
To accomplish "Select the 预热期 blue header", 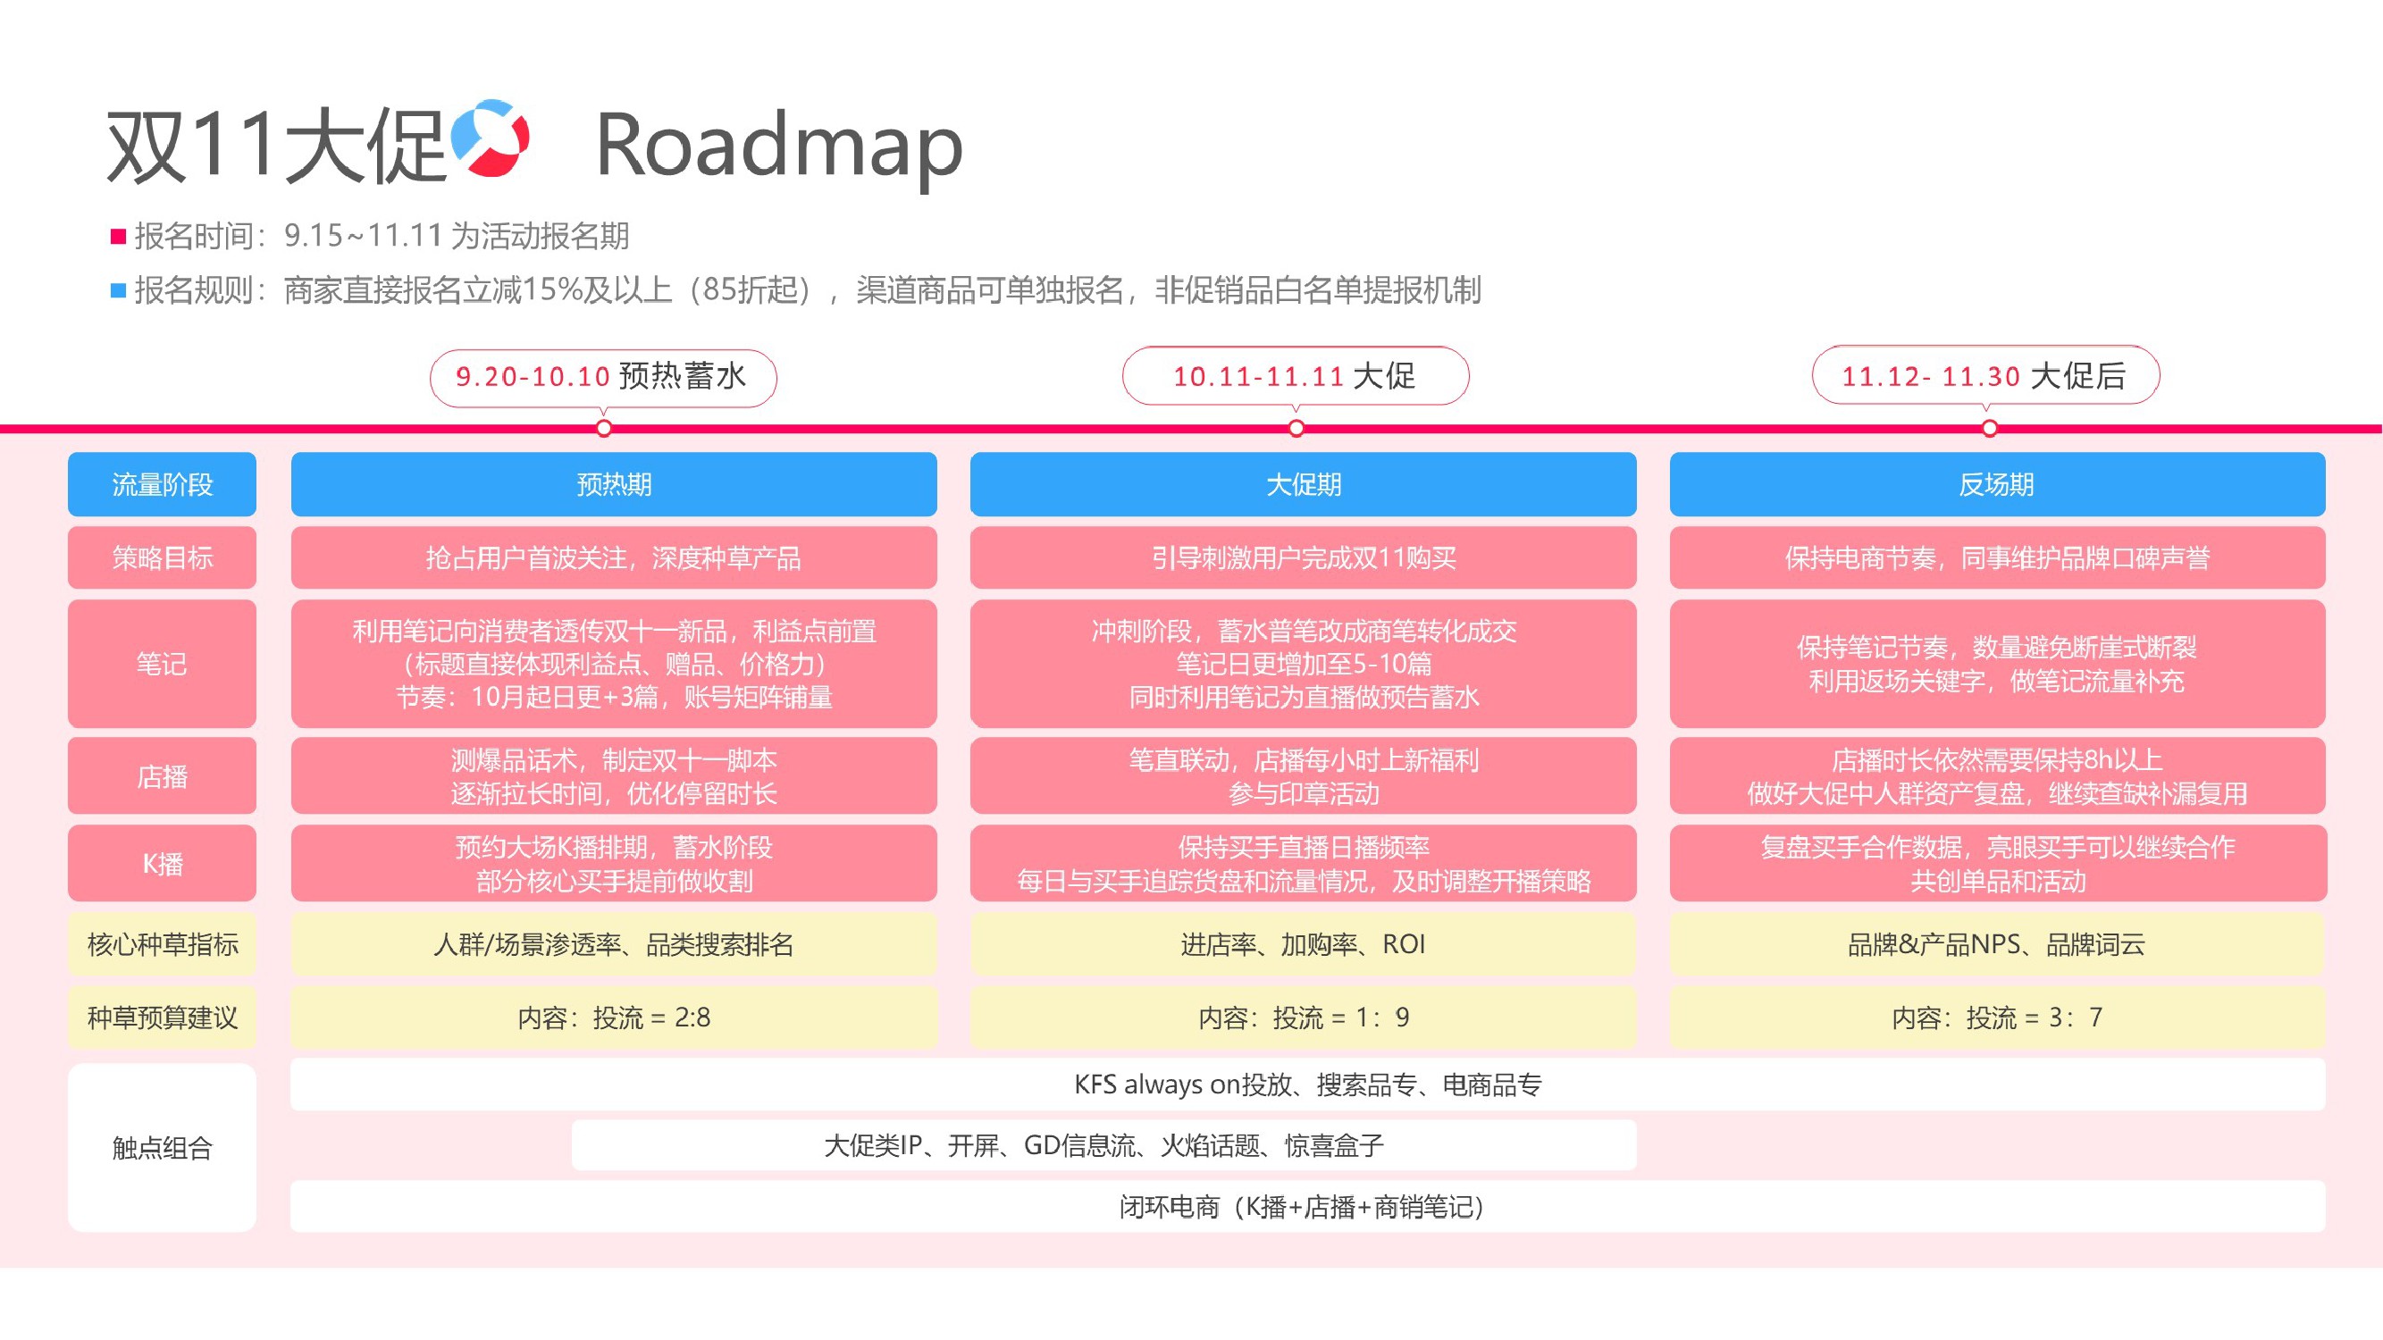I will click(613, 483).
